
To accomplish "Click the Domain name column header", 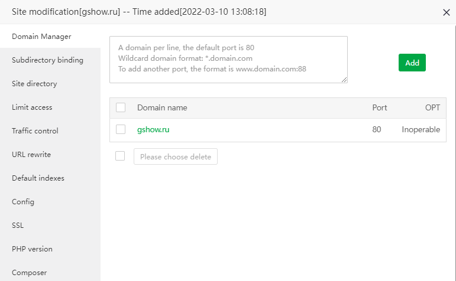I will 162,107.
